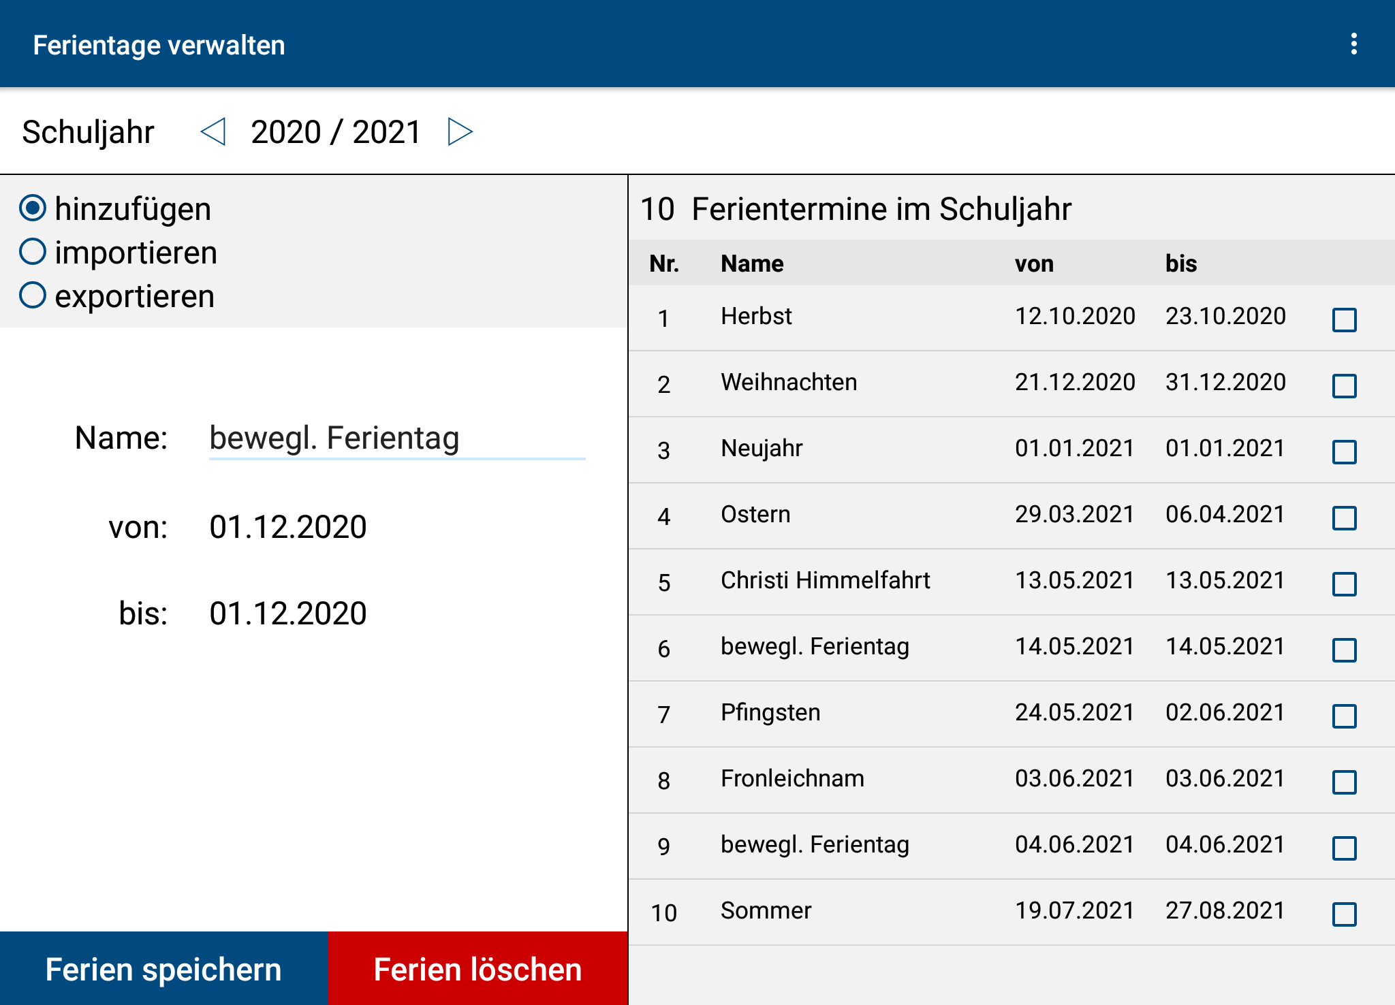Click the Ferien speichern button
Image resolution: width=1395 pixels, height=1005 pixels.
pos(163,968)
